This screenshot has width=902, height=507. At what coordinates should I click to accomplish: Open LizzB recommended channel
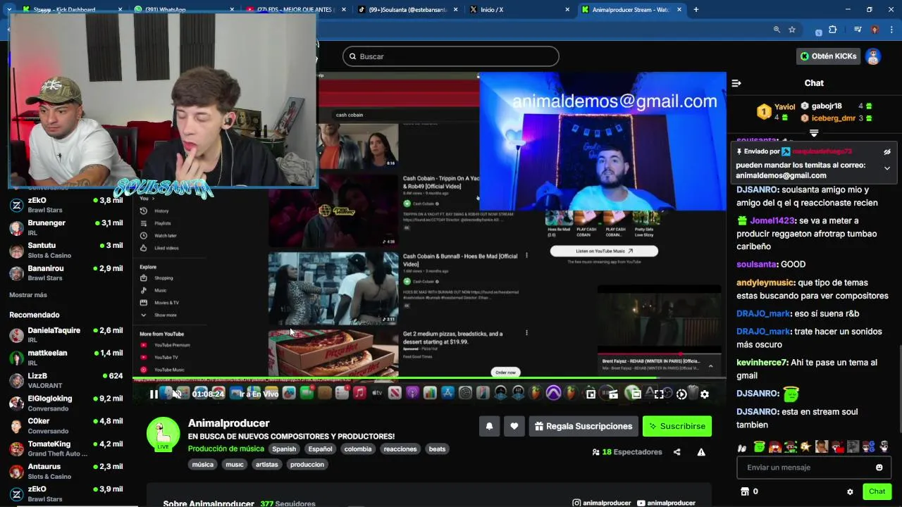pyautogui.click(x=67, y=380)
